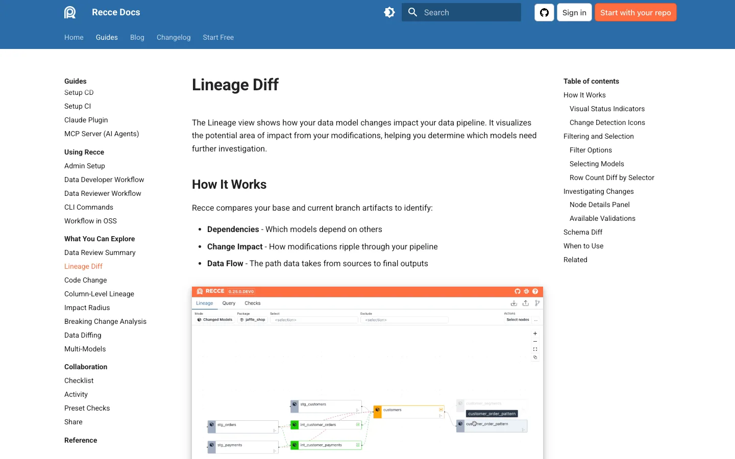Focus the Search field in header

click(461, 12)
